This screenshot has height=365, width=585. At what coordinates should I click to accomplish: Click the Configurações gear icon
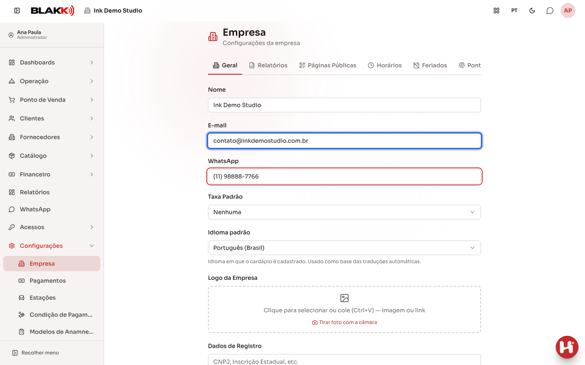pyautogui.click(x=12, y=246)
